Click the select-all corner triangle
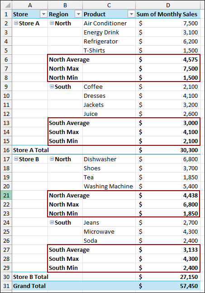205x293 pixels. (x=7, y=5)
